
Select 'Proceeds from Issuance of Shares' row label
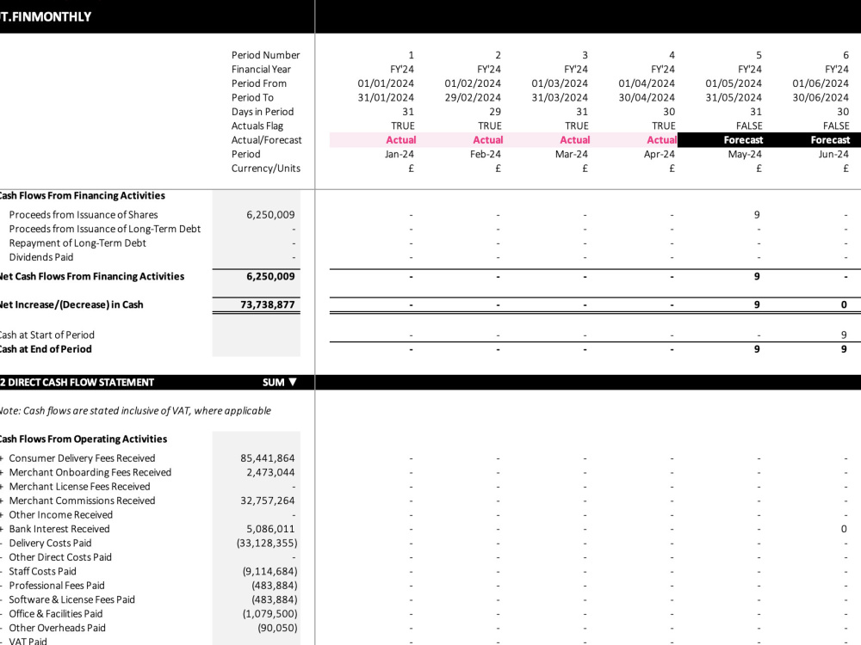(x=84, y=215)
